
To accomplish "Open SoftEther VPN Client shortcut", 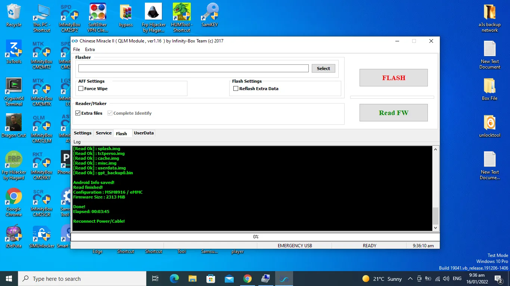I will 97,18.
